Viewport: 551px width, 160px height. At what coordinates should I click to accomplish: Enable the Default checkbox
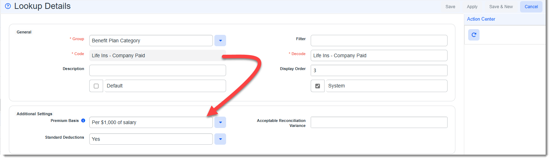pos(96,86)
